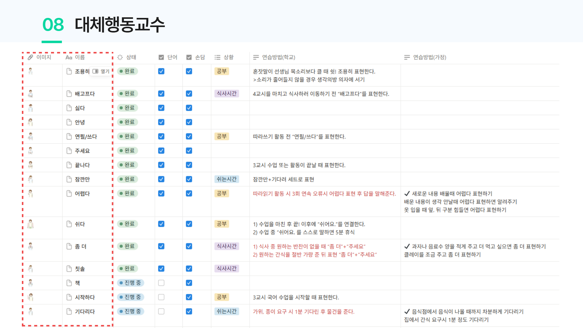Click the page icon beside 배고프다
The width and height of the screenshot is (583, 328).
(69, 94)
